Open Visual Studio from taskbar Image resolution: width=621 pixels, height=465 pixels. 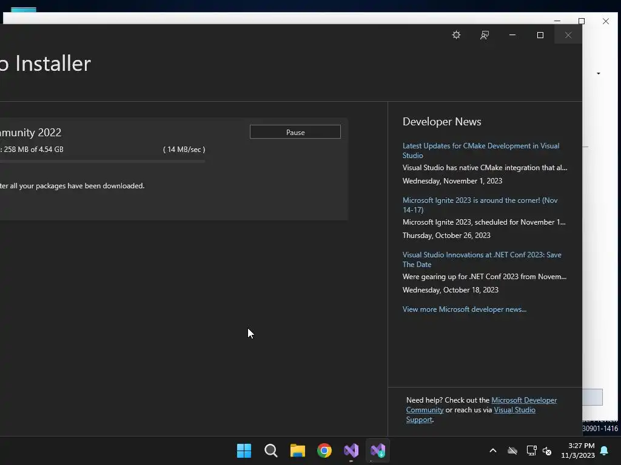coord(351,450)
